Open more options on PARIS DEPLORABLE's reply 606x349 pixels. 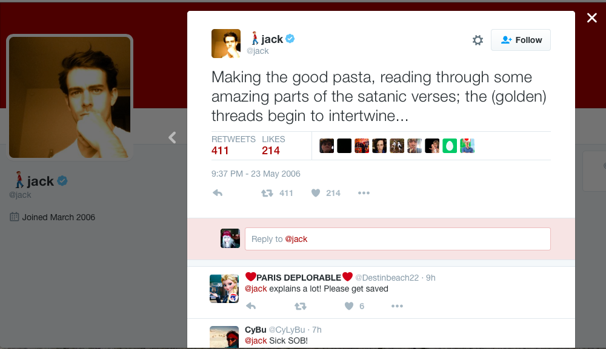397,306
